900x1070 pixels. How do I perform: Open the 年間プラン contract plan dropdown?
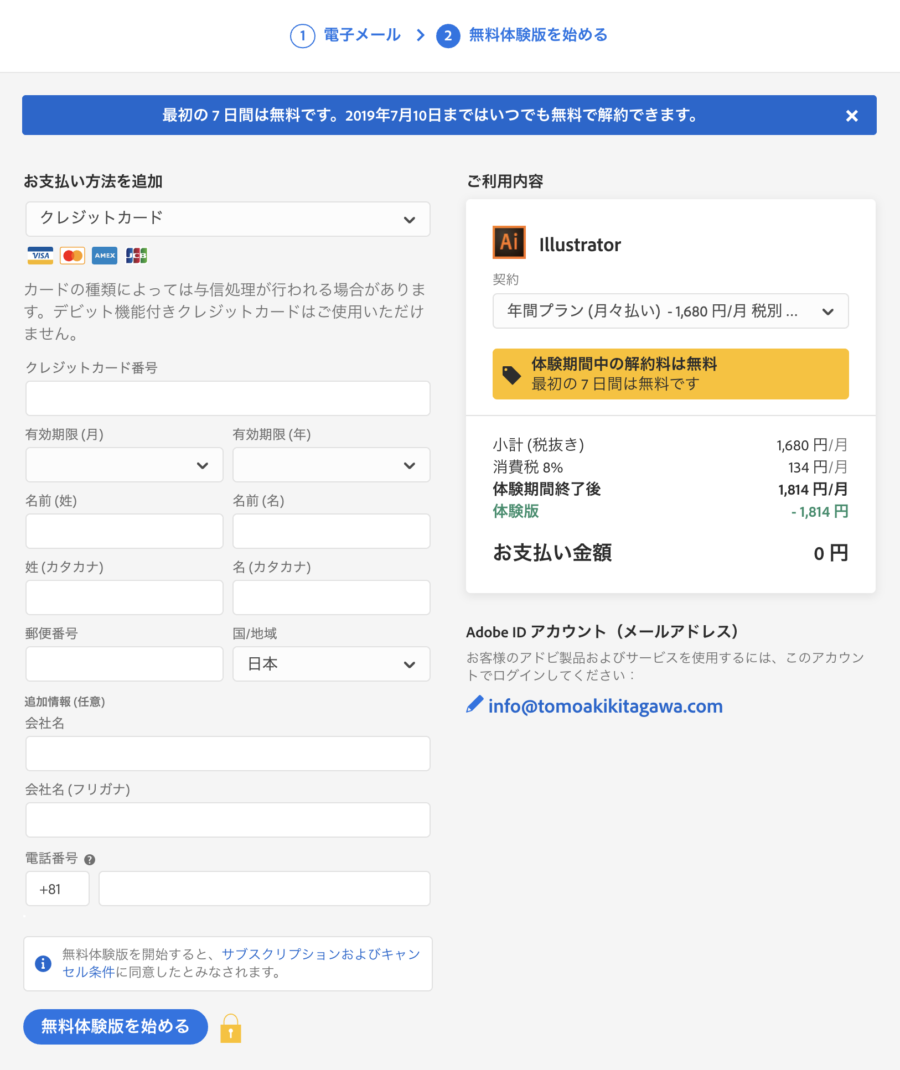click(671, 311)
